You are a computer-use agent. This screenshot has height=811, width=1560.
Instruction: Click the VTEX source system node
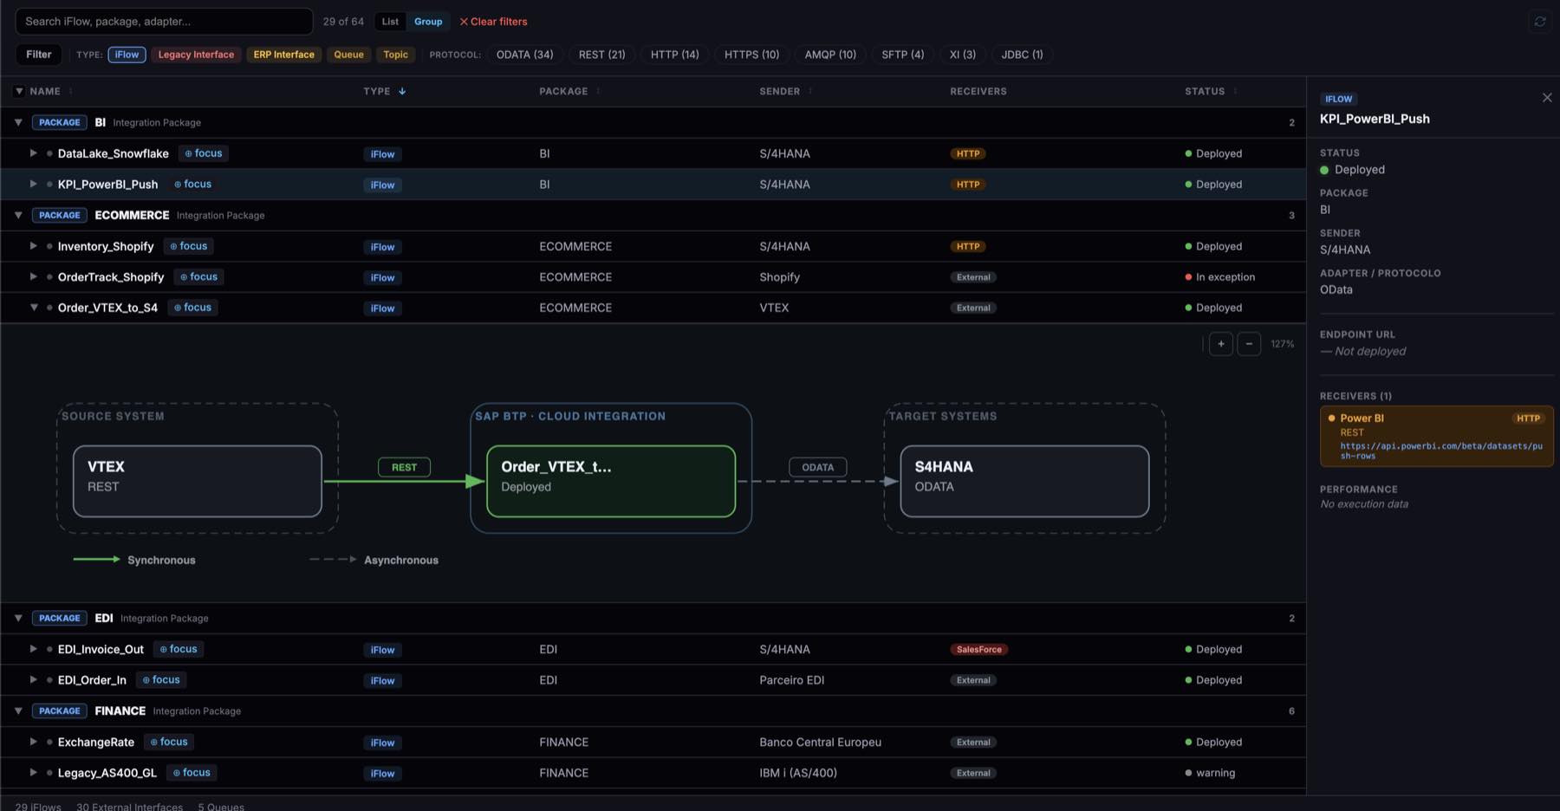[x=198, y=481]
